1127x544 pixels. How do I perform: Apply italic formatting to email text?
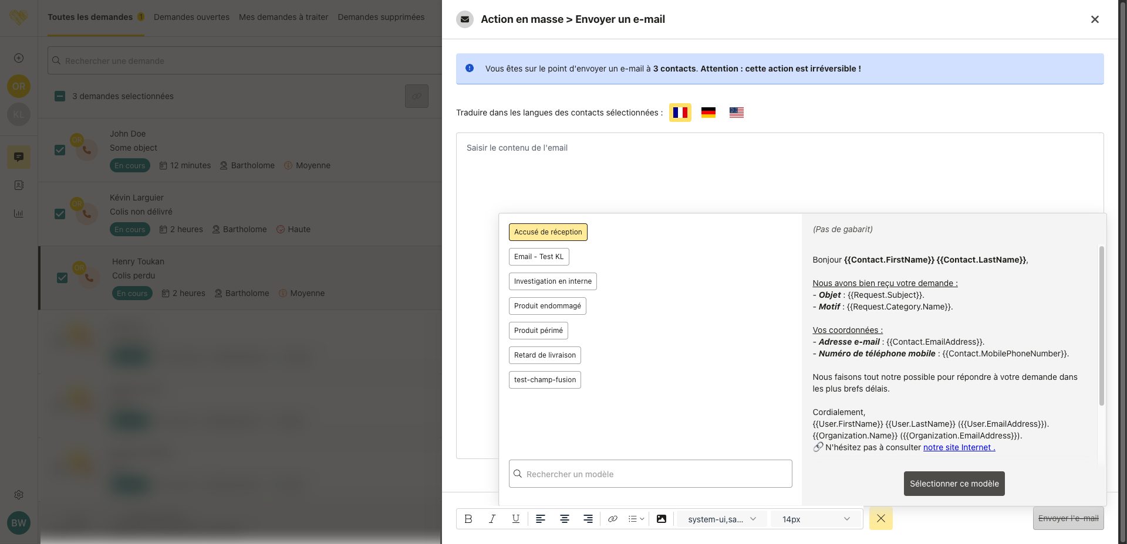point(492,519)
